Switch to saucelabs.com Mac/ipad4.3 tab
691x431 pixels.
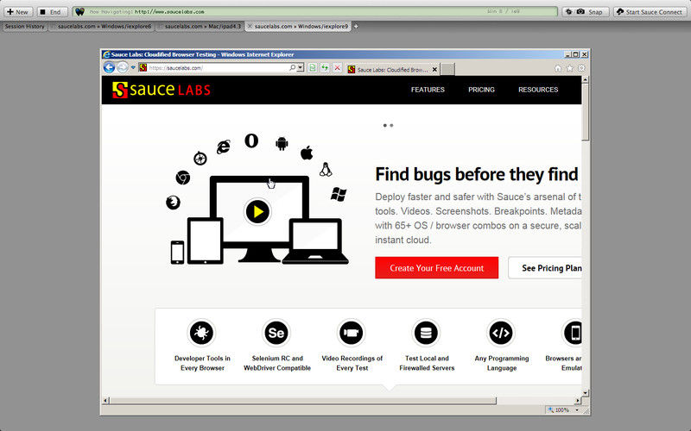(x=200, y=27)
